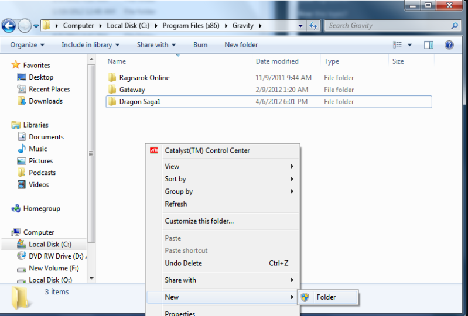Click the Ragnarok Online folder name
This screenshot has width=468, height=316.
click(145, 78)
